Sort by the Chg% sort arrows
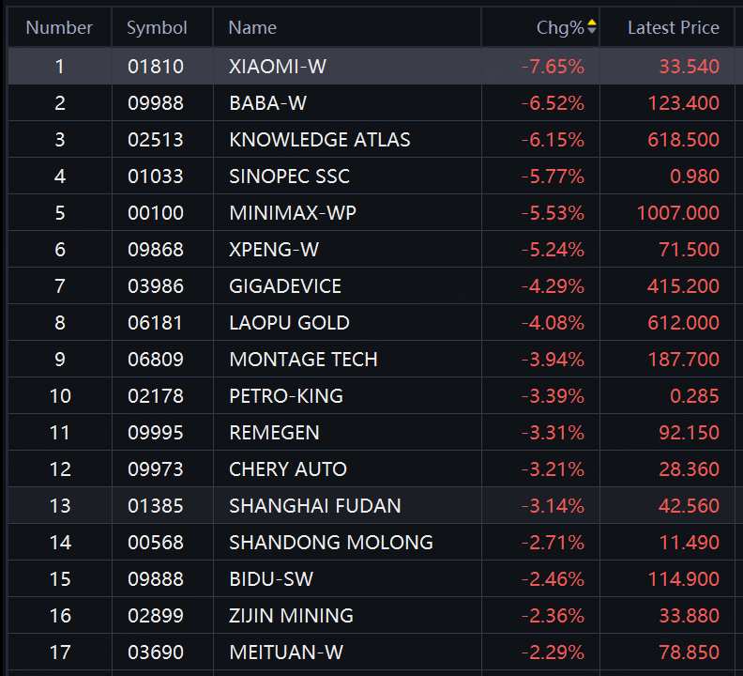 click(591, 26)
